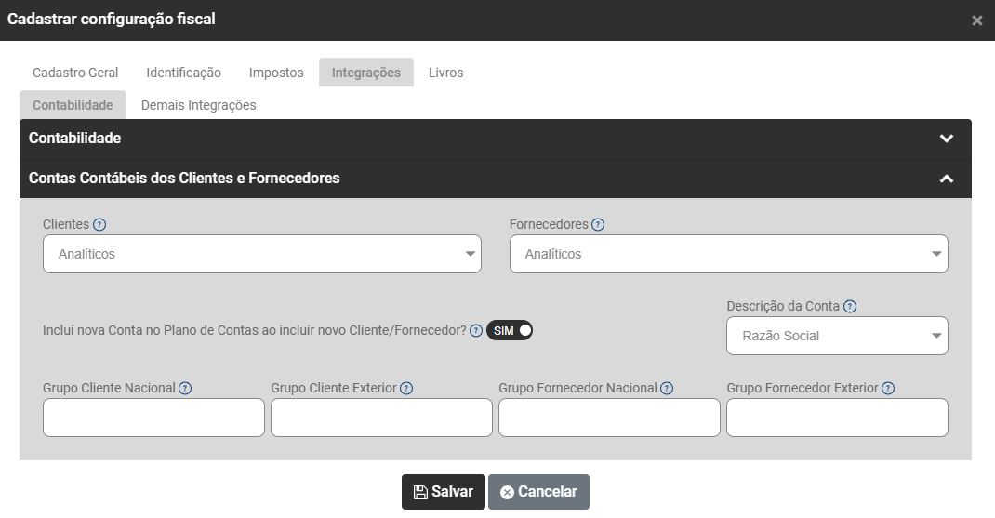995x518 pixels.
Task: Click help icon beside Fornecedores label
Action: pyautogui.click(x=598, y=225)
